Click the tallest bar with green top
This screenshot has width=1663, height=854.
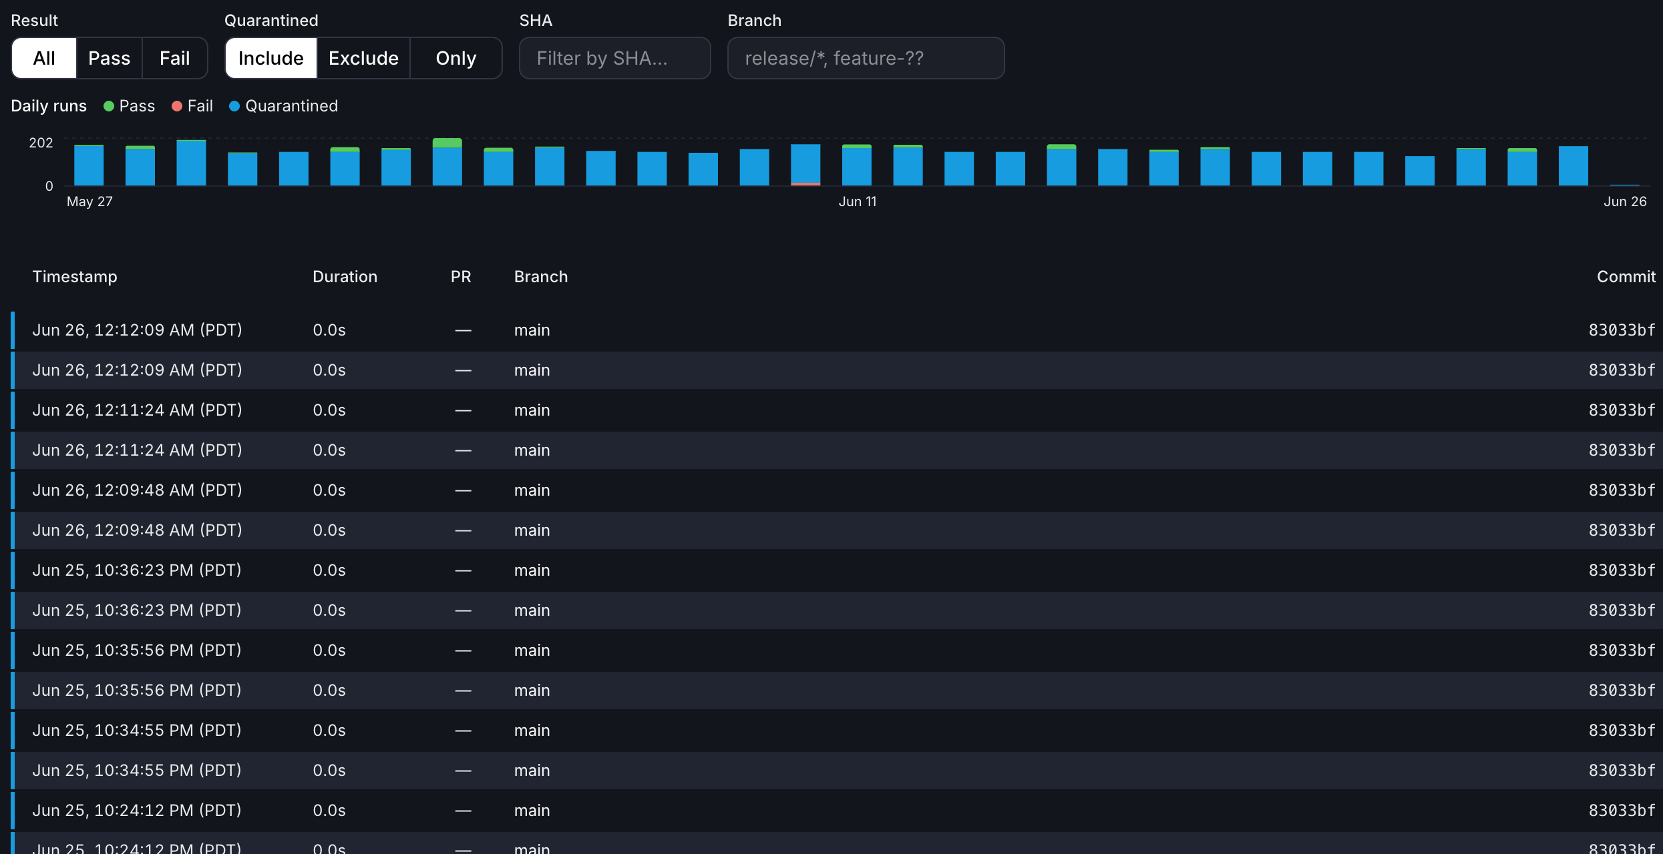pos(447,161)
